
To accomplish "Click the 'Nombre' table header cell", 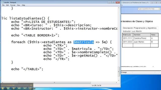I will coord(142,35).
